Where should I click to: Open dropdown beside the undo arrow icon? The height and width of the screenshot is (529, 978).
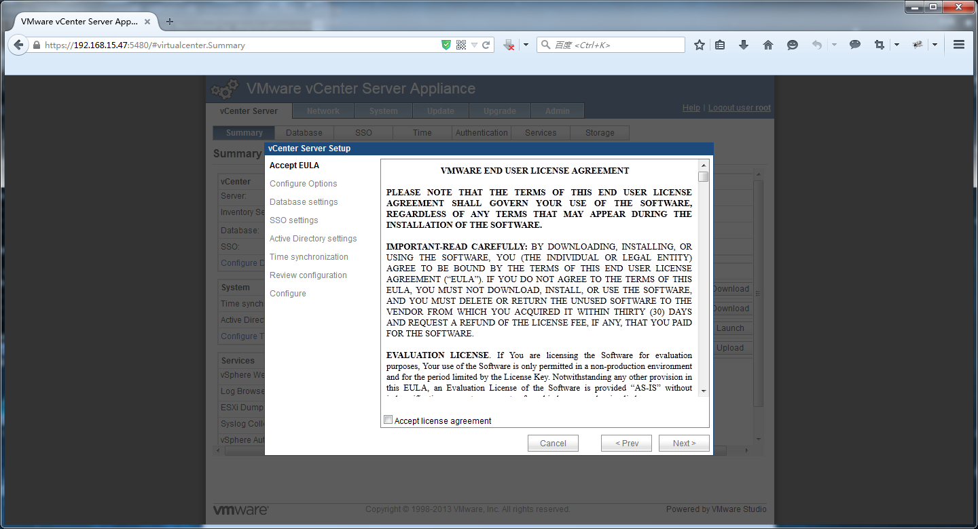coord(834,45)
